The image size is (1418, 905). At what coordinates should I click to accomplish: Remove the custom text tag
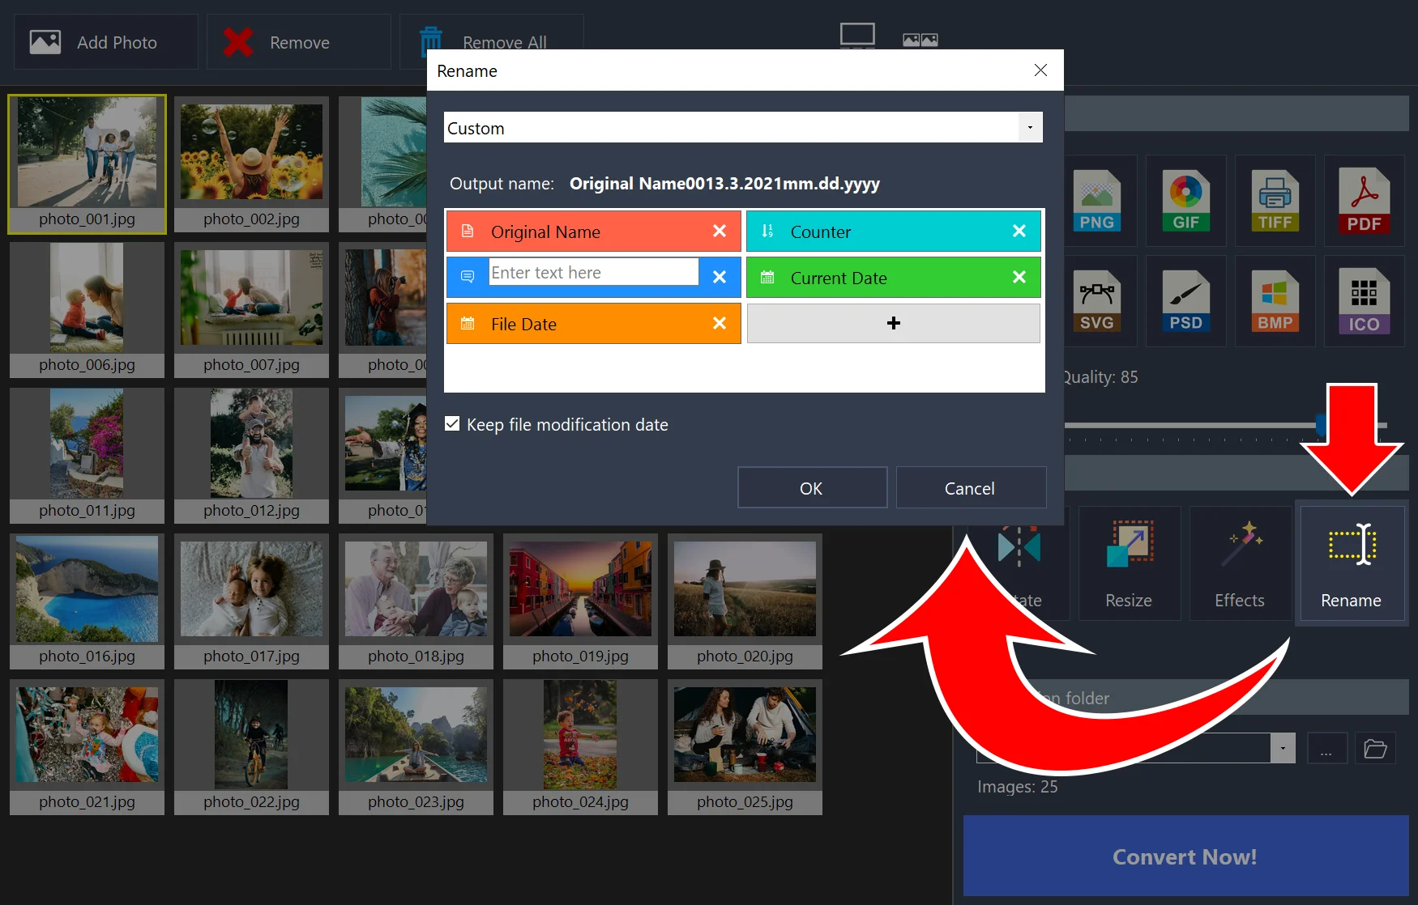coord(719,277)
